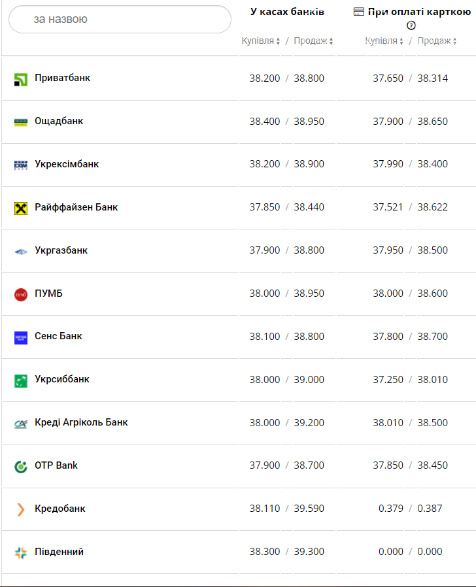The image size is (476, 587).
Task: Click the Приватбанк logo icon
Action: pos(21,79)
